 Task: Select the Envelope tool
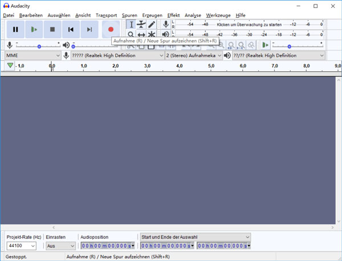pos(141,25)
